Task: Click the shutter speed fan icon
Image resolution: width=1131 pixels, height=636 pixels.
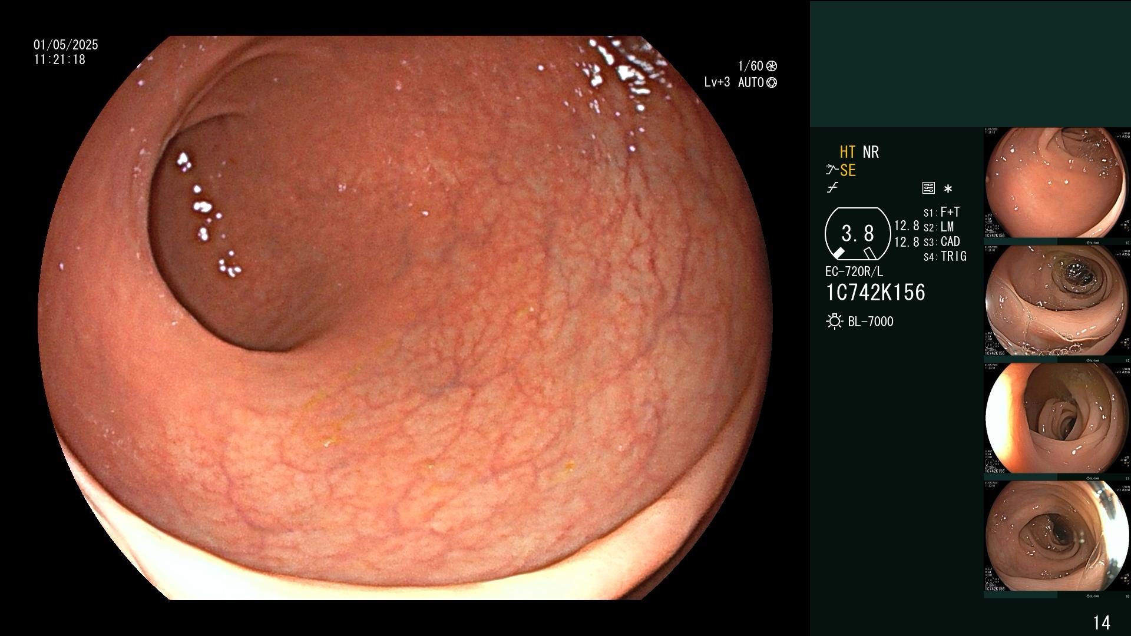Action: (772, 66)
